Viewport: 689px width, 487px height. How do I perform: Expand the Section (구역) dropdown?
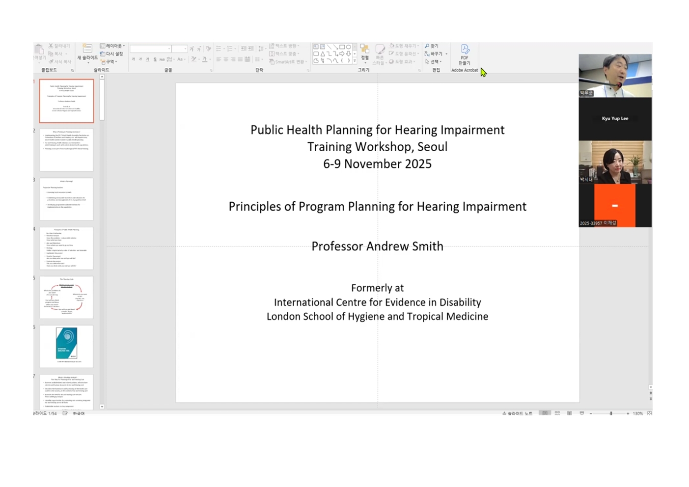point(110,62)
